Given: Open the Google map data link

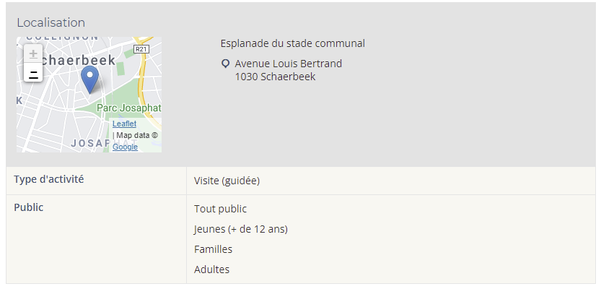Looking at the screenshot, I should pos(126,147).
